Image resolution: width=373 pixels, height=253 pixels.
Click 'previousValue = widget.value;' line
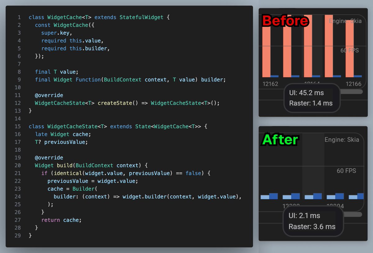tap(93, 181)
